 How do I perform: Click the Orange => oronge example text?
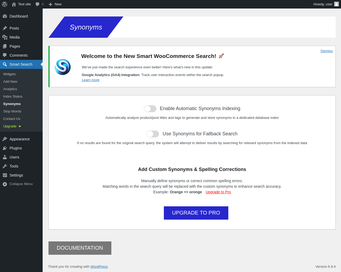pos(186,192)
